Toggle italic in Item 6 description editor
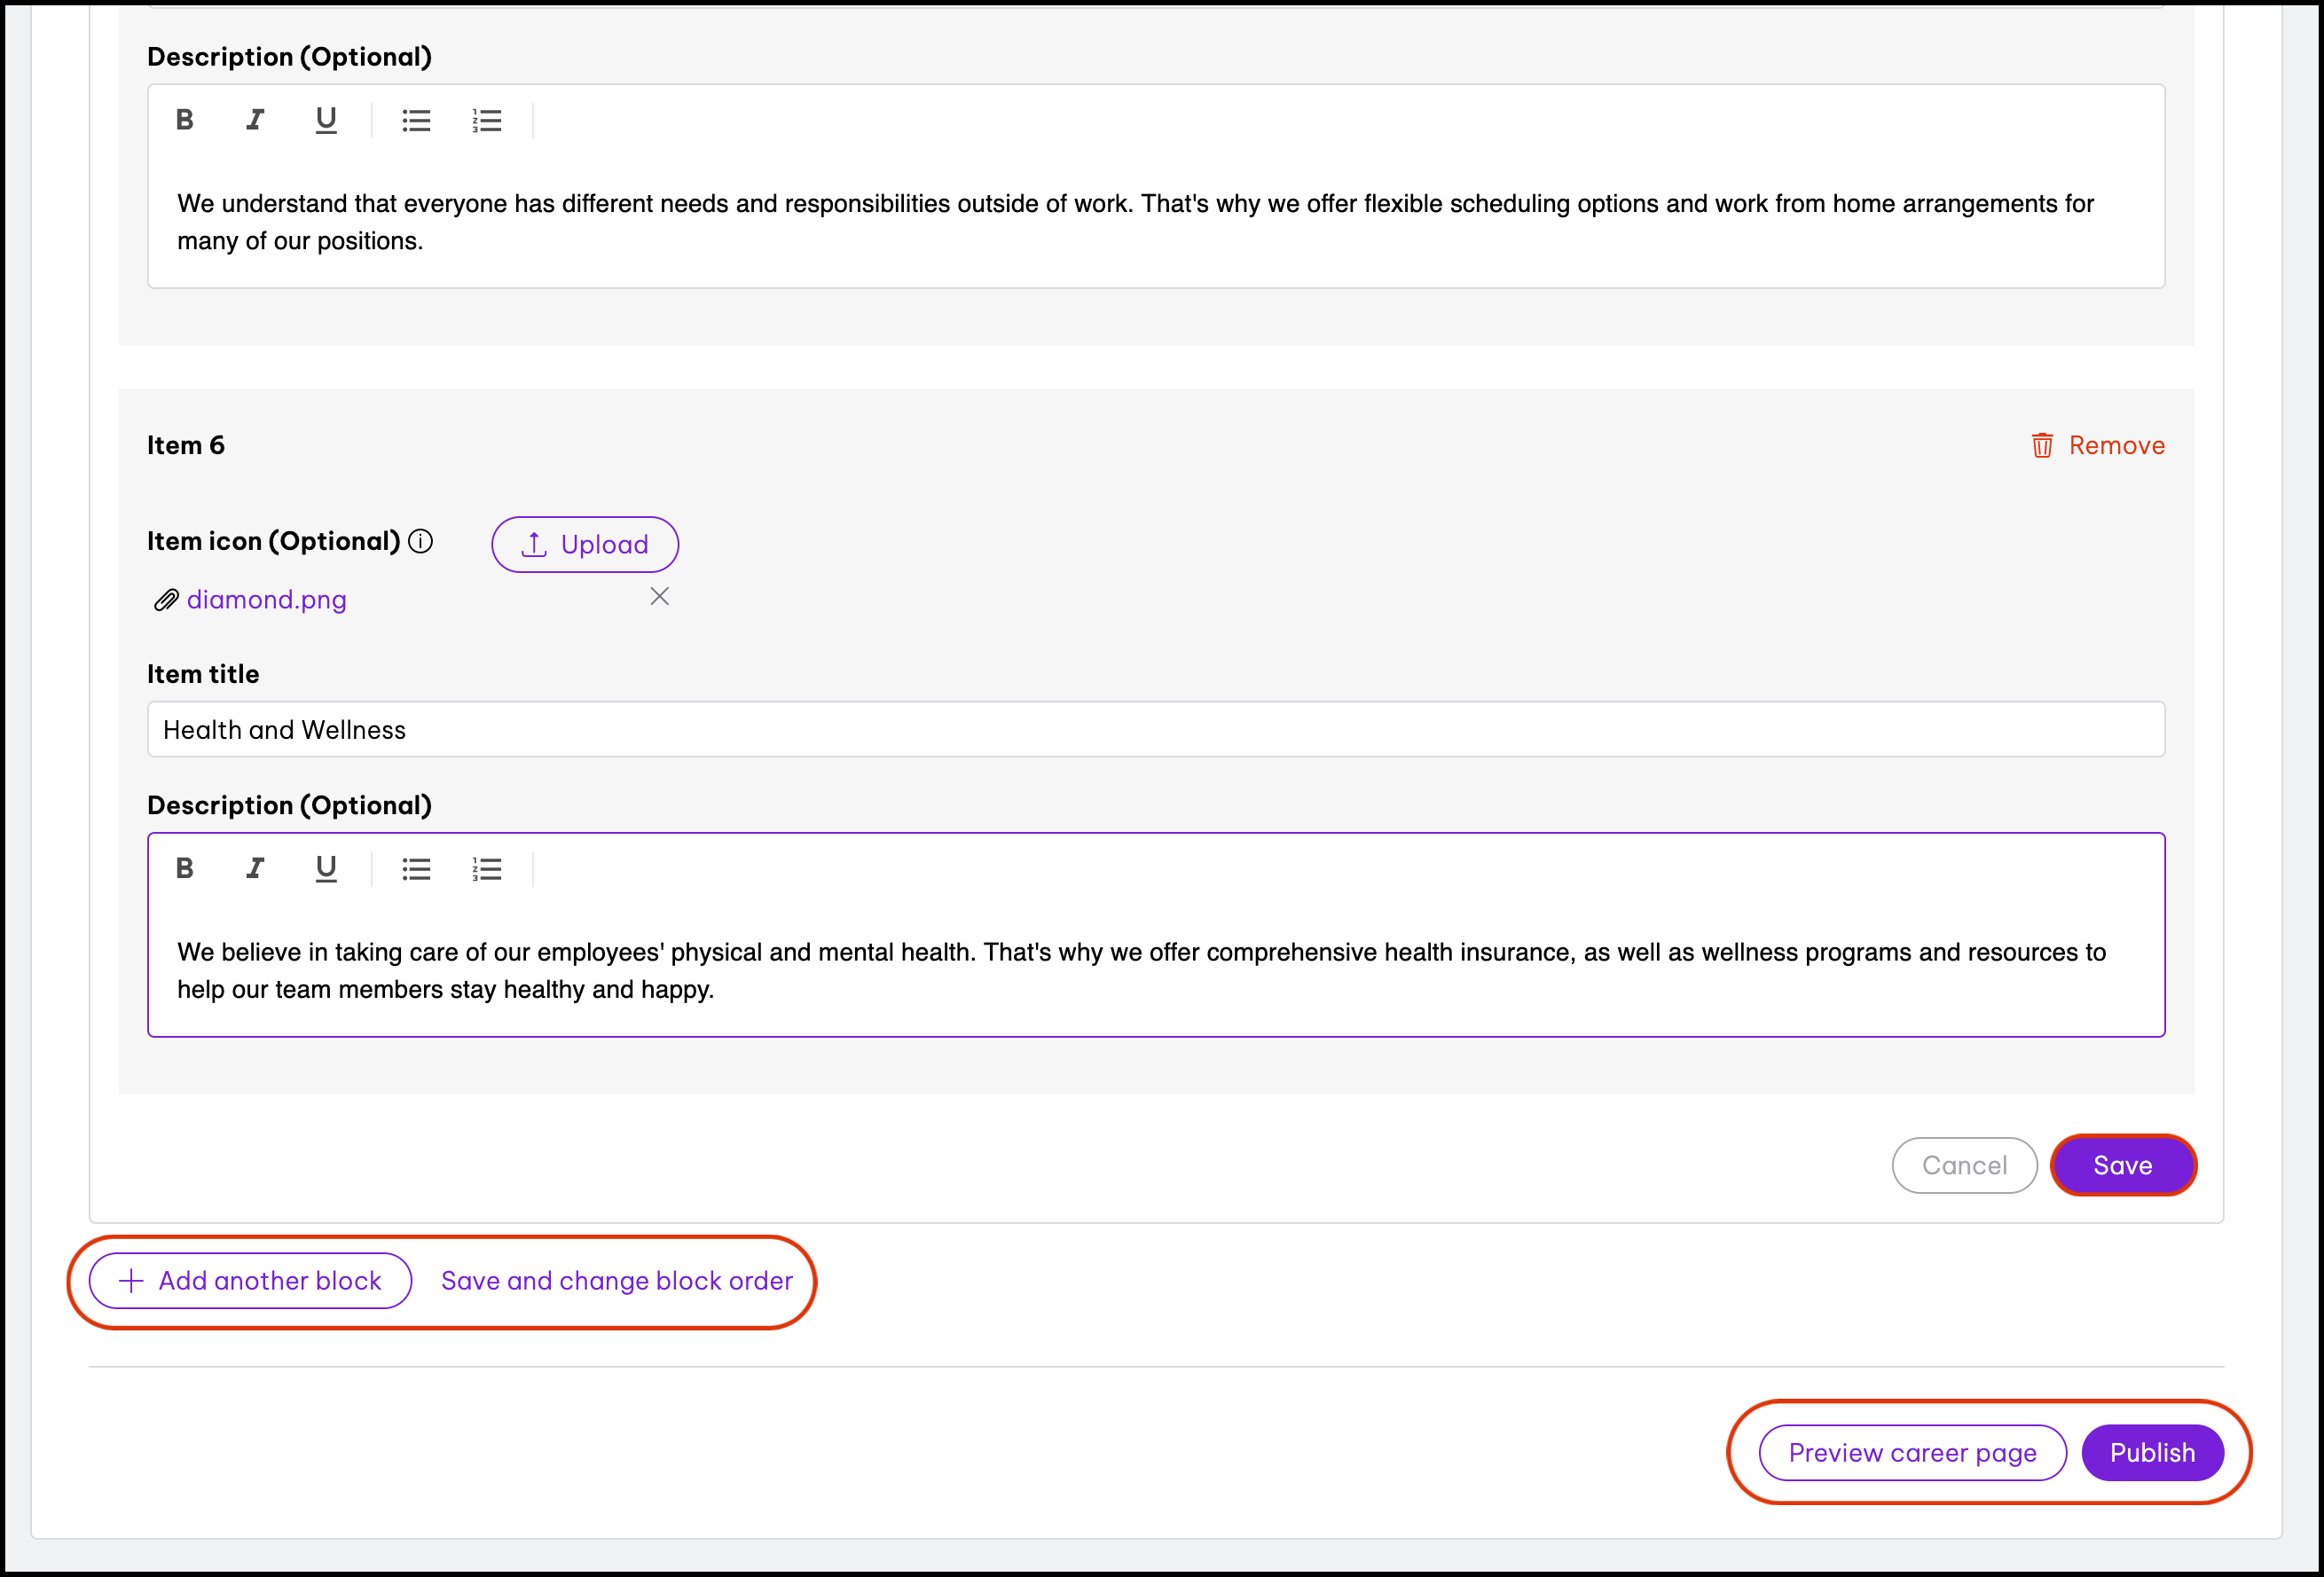The width and height of the screenshot is (2324, 1577). 255,868
